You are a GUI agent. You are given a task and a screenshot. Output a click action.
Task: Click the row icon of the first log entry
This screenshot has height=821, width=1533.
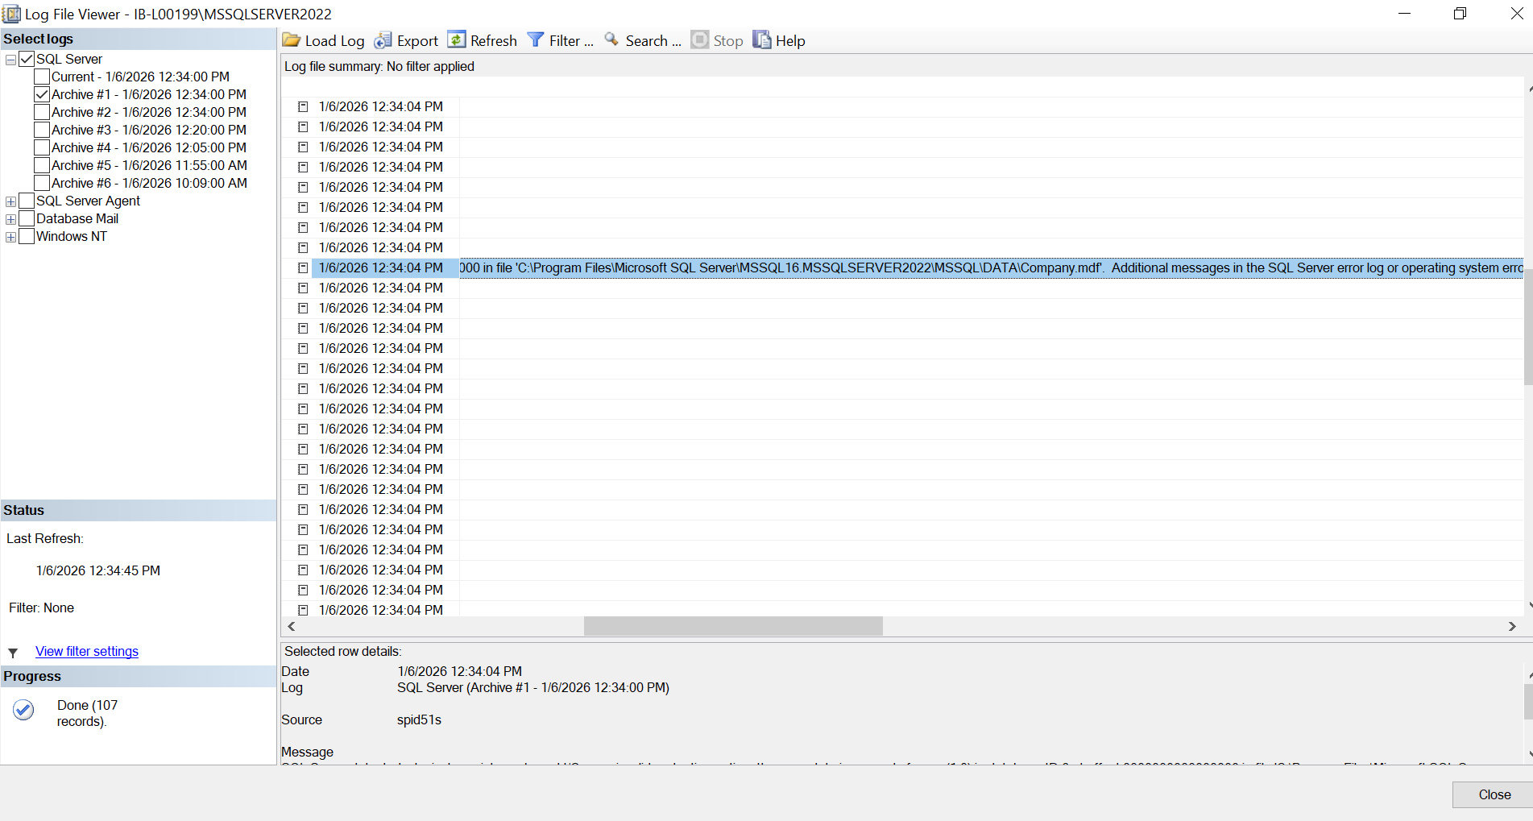tap(303, 107)
